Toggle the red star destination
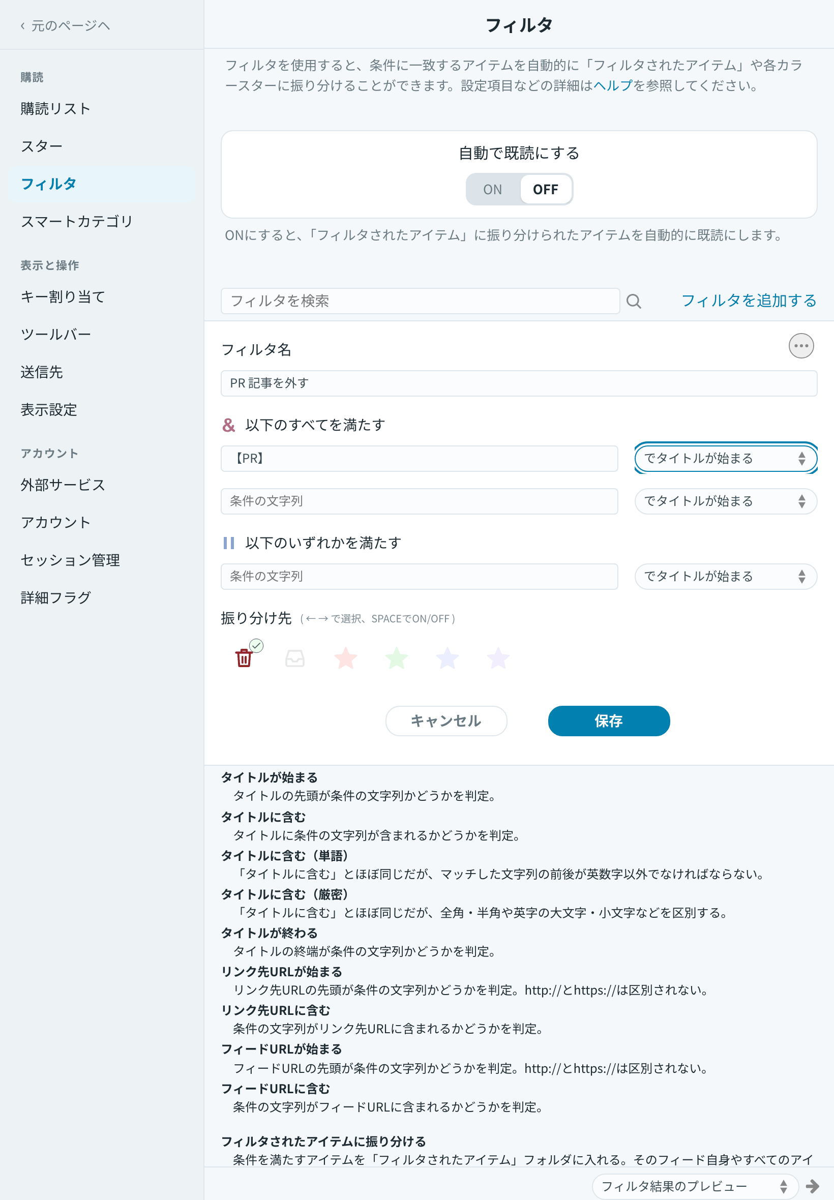 (x=345, y=658)
